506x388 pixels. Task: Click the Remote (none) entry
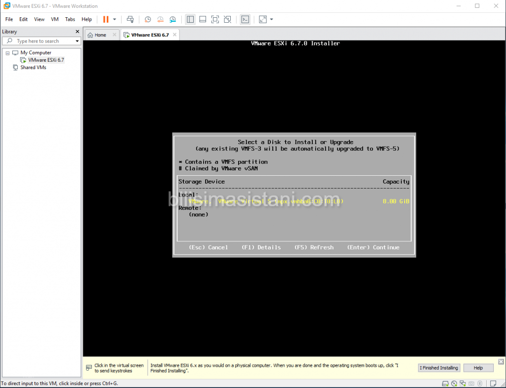[199, 214]
